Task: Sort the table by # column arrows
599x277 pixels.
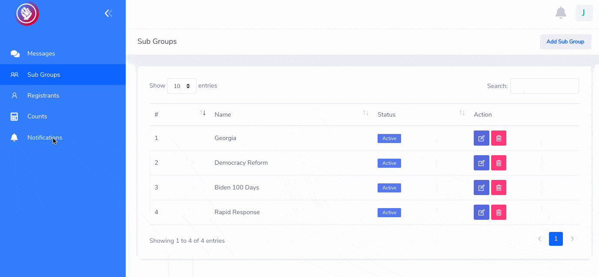Action: 203,113
